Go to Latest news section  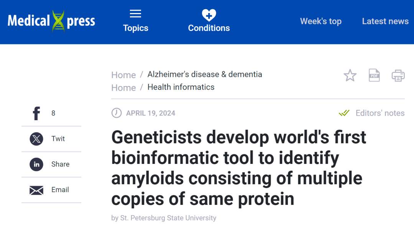point(385,21)
